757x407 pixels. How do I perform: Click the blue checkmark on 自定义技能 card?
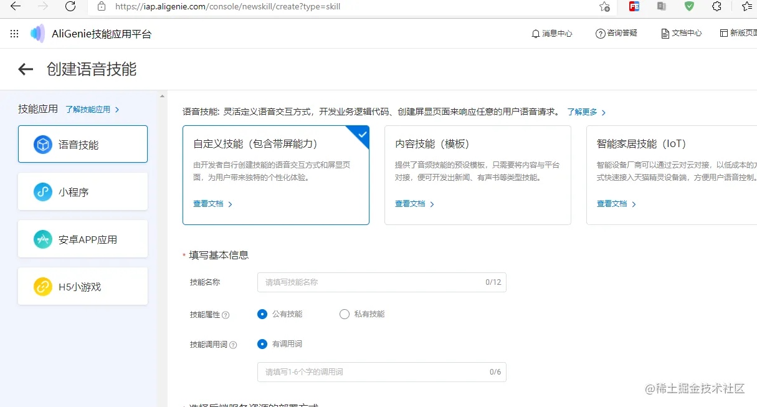point(362,133)
